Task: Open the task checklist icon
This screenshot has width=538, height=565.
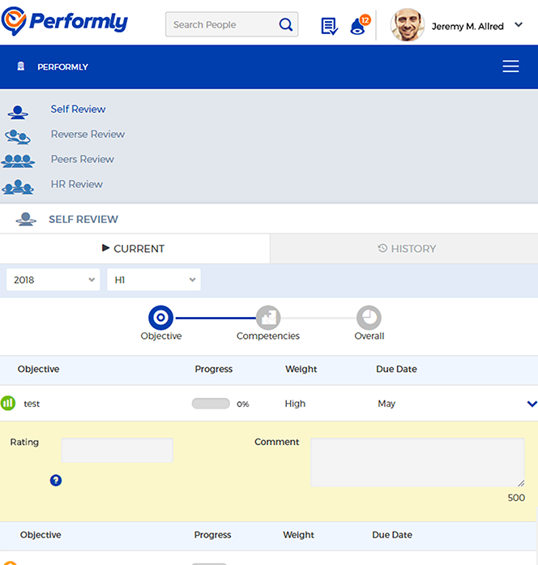Action: click(329, 26)
